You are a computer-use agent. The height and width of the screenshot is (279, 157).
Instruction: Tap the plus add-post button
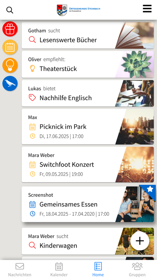click(140, 241)
